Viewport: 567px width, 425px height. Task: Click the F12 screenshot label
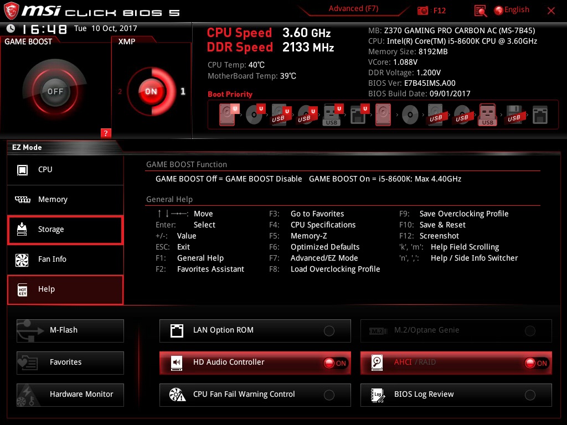tap(439, 11)
